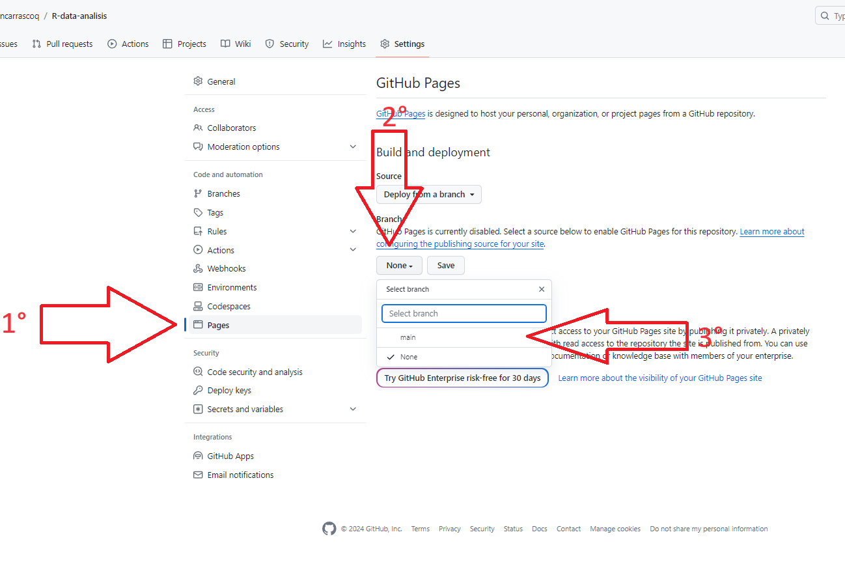Viewport: 845px width, 586px height.
Task: Click the GitHub logo in footer
Action: coord(329,529)
